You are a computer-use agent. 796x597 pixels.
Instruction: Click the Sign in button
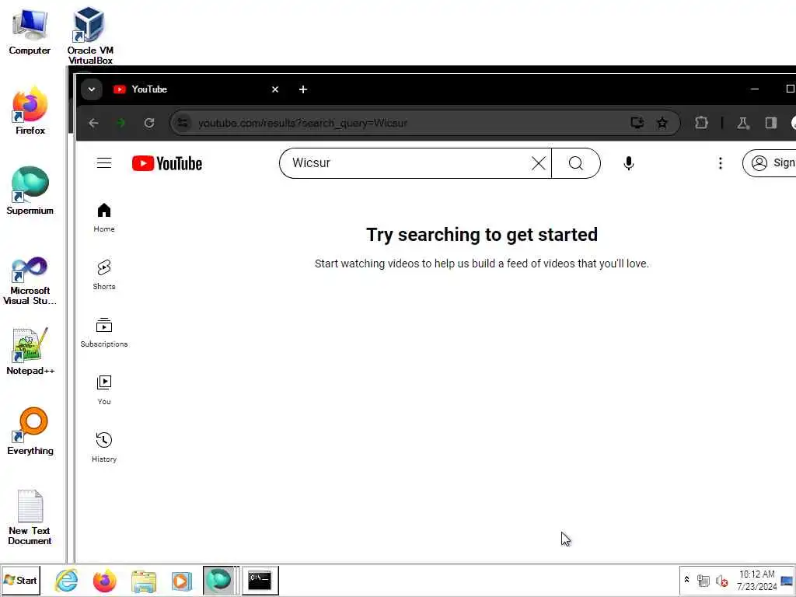click(769, 163)
